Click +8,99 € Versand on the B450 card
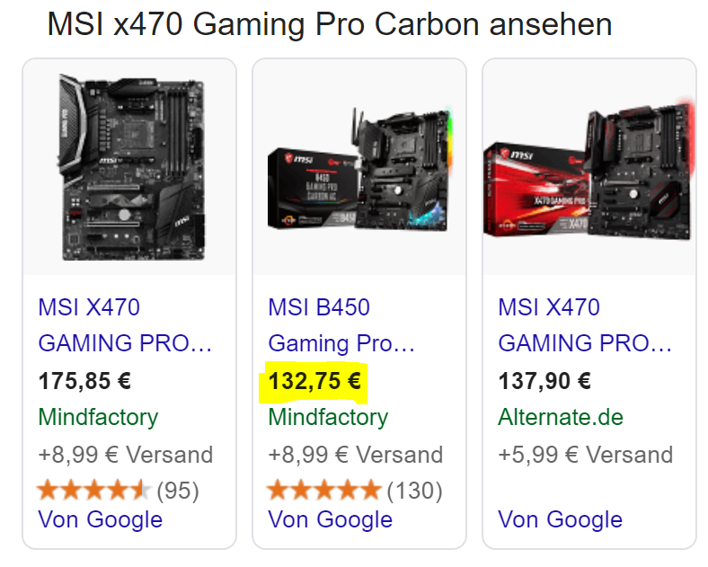708x567 pixels. pos(356,454)
